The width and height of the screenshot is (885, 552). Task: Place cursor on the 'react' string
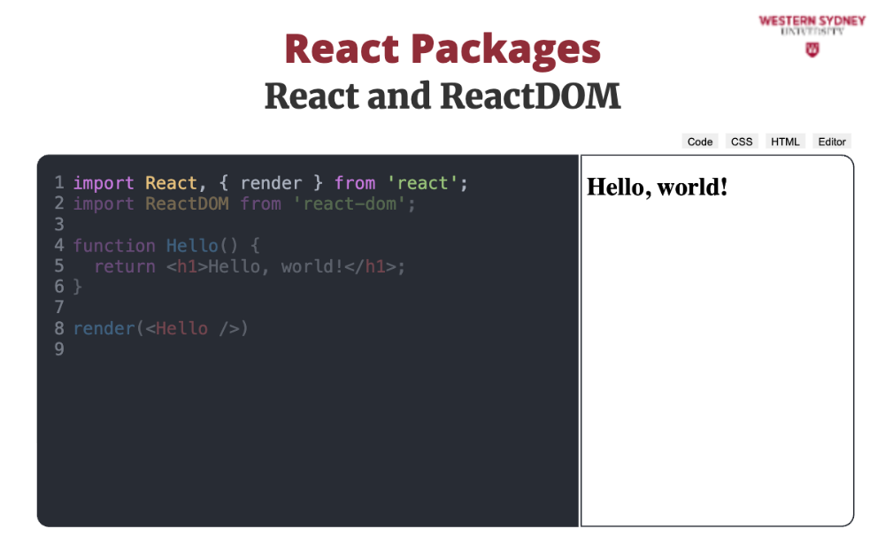click(422, 183)
